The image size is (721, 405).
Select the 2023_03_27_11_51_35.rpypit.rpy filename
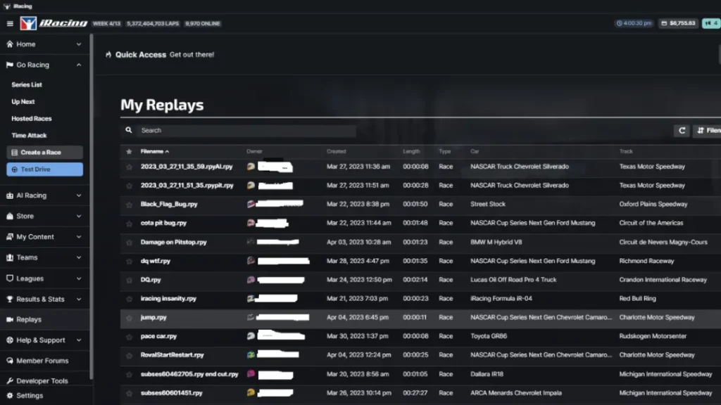[x=187, y=186]
